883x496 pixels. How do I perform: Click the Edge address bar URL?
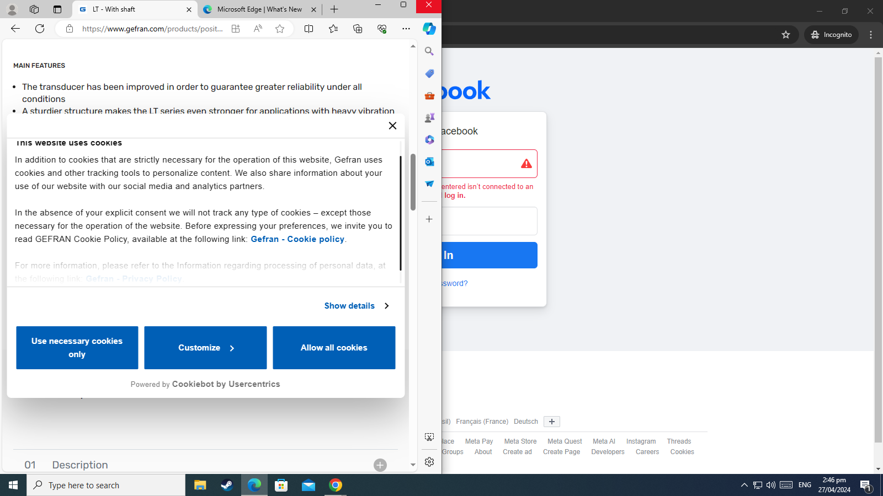coord(152,29)
